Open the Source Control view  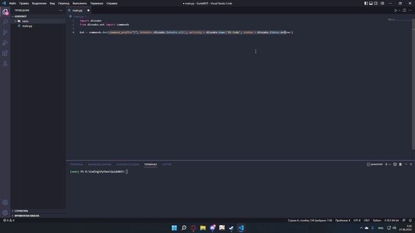(x=5, y=32)
